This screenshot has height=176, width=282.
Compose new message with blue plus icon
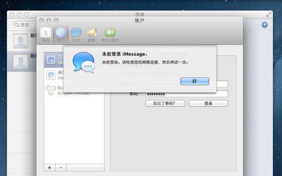pyautogui.click(x=264, y=24)
